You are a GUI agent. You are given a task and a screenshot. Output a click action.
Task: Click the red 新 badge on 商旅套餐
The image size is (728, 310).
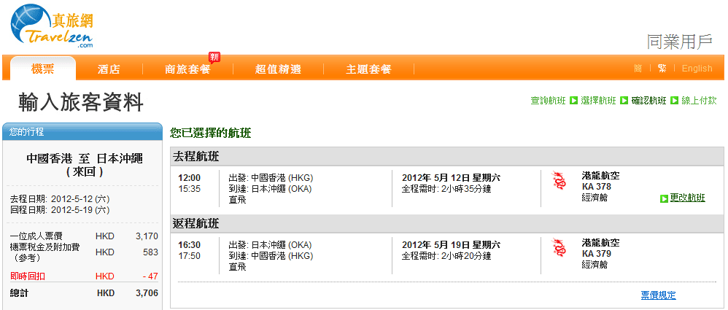(x=214, y=57)
